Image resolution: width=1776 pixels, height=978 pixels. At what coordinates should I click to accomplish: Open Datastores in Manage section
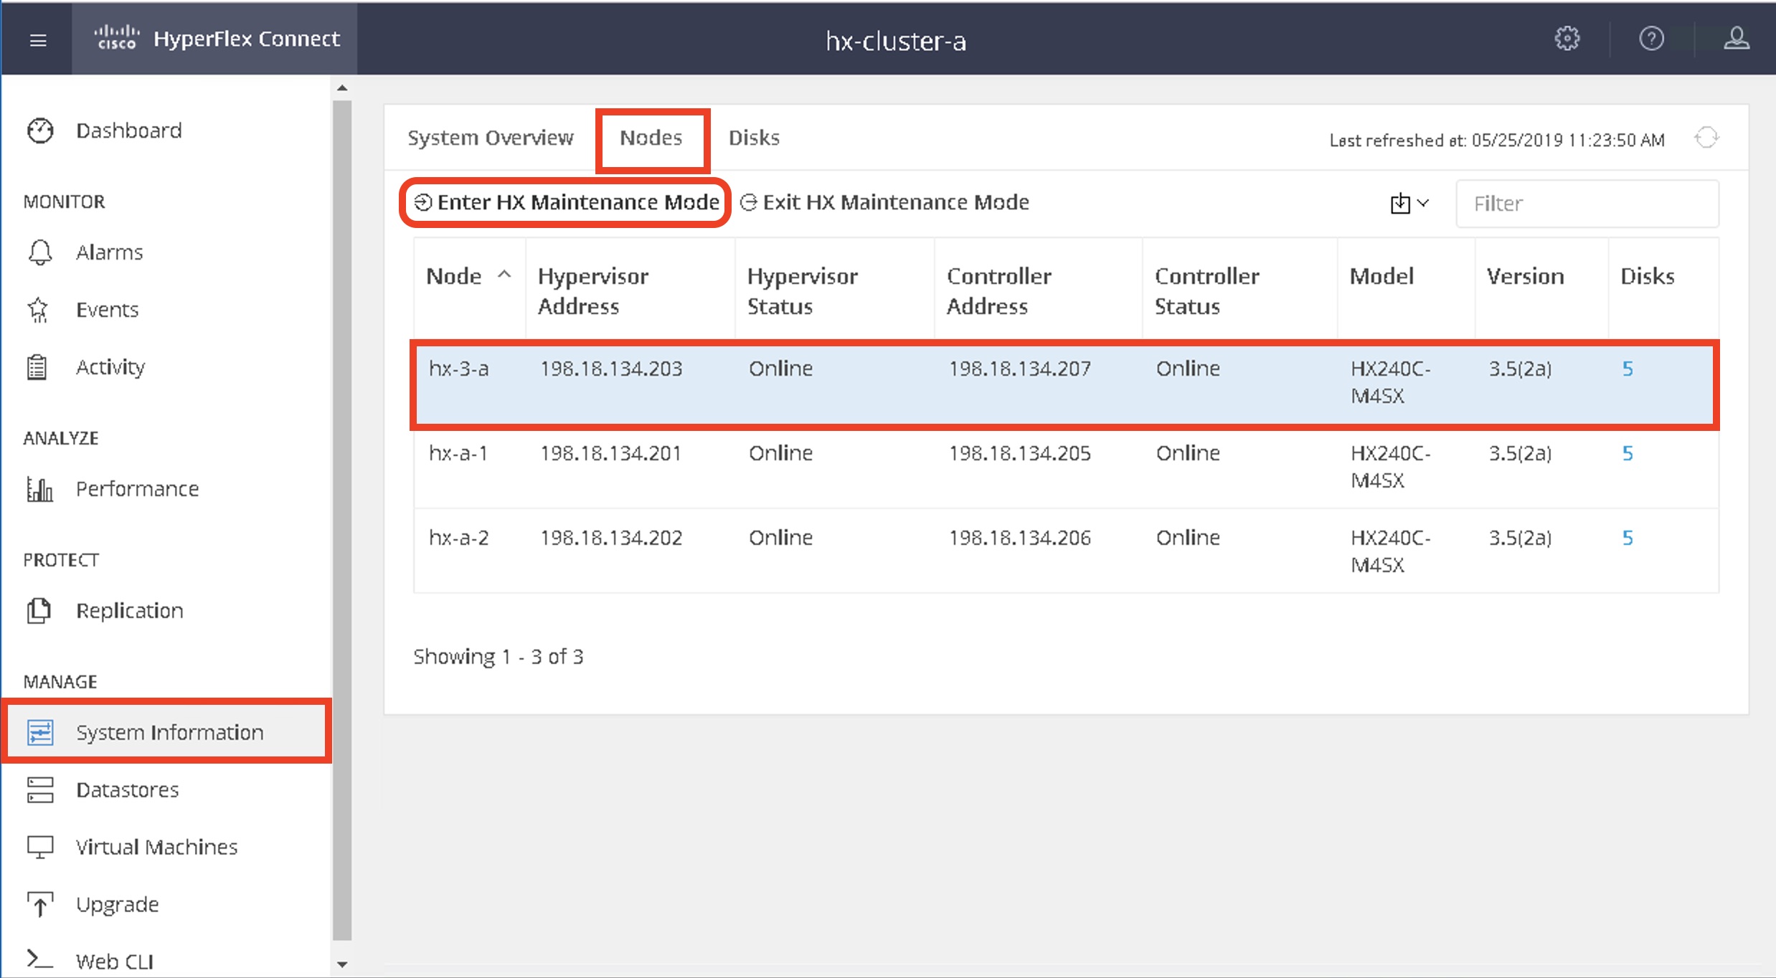click(127, 790)
